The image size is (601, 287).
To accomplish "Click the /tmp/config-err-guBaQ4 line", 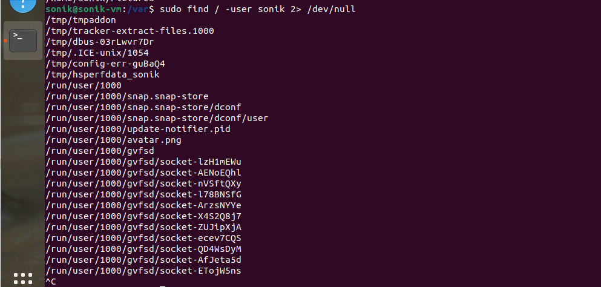I will pos(105,64).
